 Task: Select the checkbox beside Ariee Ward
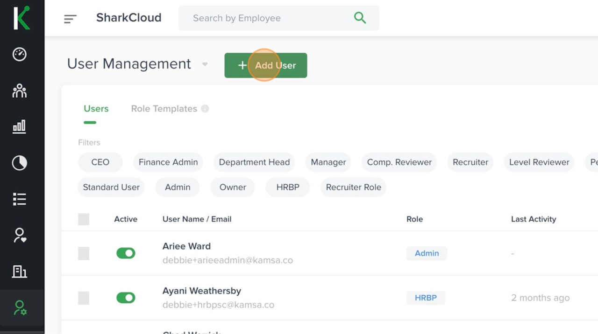point(84,253)
